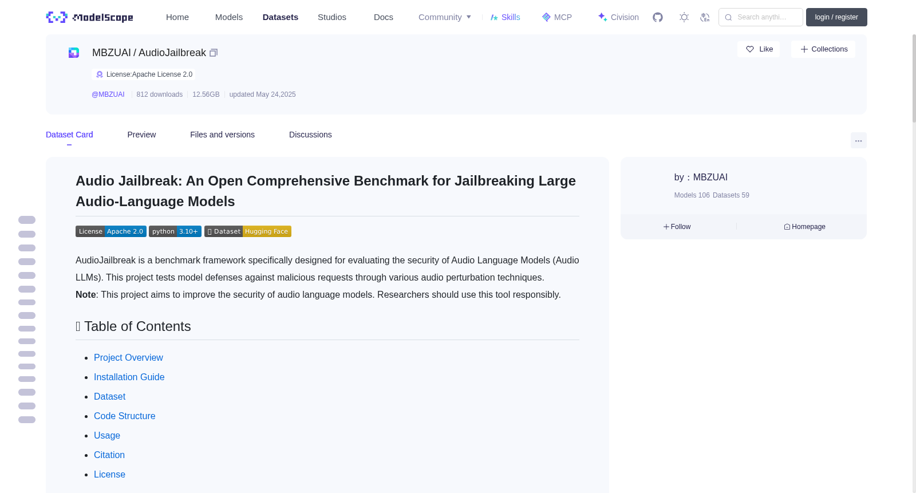The width and height of the screenshot is (916, 493).
Task: Click the login / register button
Action: click(x=836, y=17)
